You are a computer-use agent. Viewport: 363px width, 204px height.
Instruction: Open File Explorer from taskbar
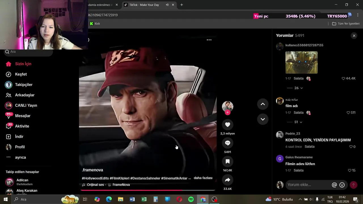click(x=121, y=199)
